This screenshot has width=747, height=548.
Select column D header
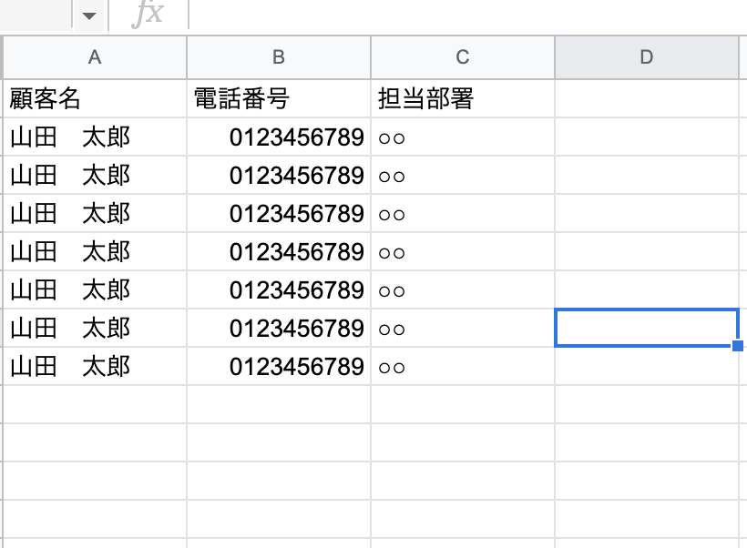tap(647, 56)
